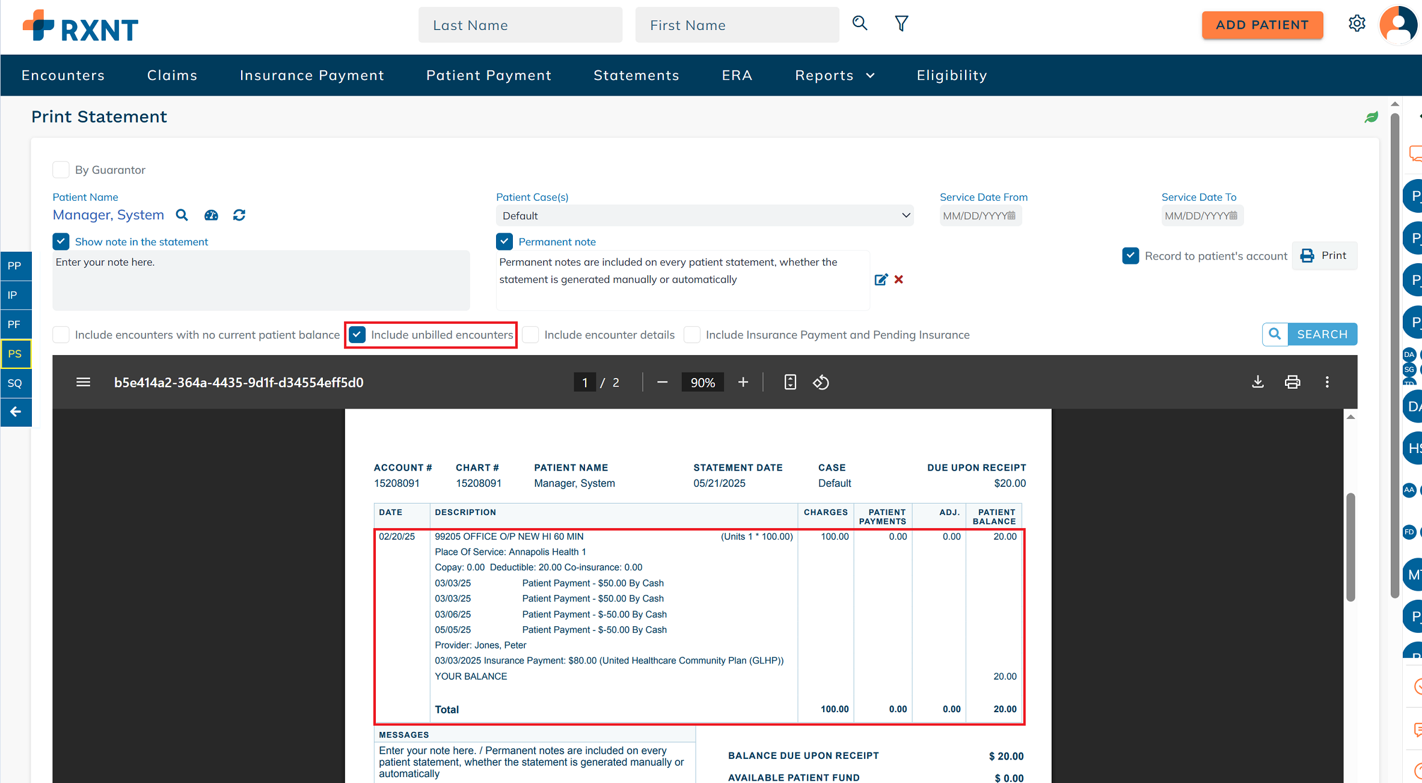Download the PDF statement
The image size is (1422, 783).
[x=1258, y=382]
